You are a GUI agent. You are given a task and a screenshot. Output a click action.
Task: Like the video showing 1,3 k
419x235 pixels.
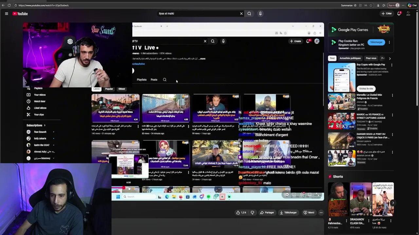click(x=241, y=212)
